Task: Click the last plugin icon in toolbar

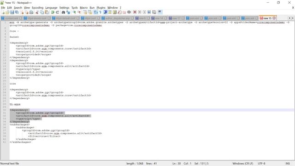Action: coord(160,12)
